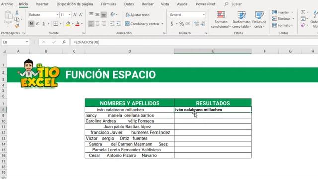Click the formula bar with =ESPACIOS(D8)
The width and height of the screenshot is (318, 179).
coord(194,42)
